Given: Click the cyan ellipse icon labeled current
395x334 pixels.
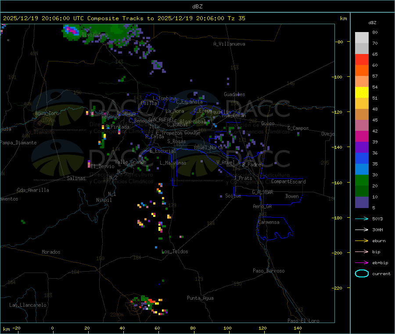Looking at the screenshot, I should click(362, 273).
